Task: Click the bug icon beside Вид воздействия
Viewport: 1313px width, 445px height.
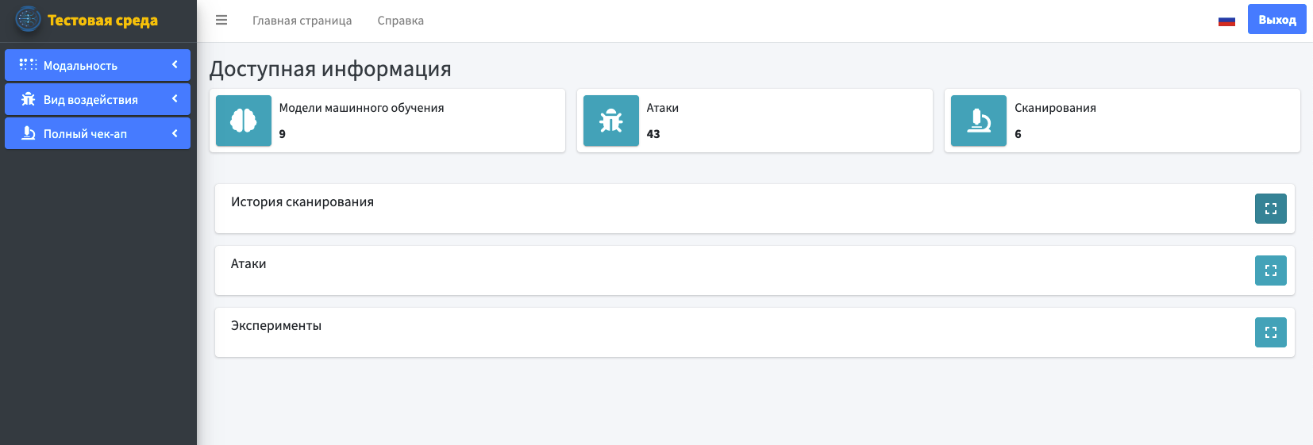Action: (29, 99)
